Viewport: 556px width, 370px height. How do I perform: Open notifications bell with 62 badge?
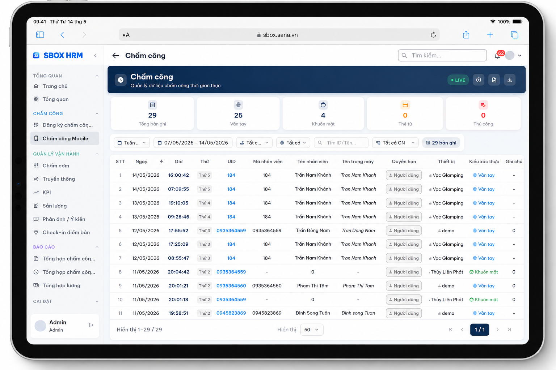coord(498,55)
